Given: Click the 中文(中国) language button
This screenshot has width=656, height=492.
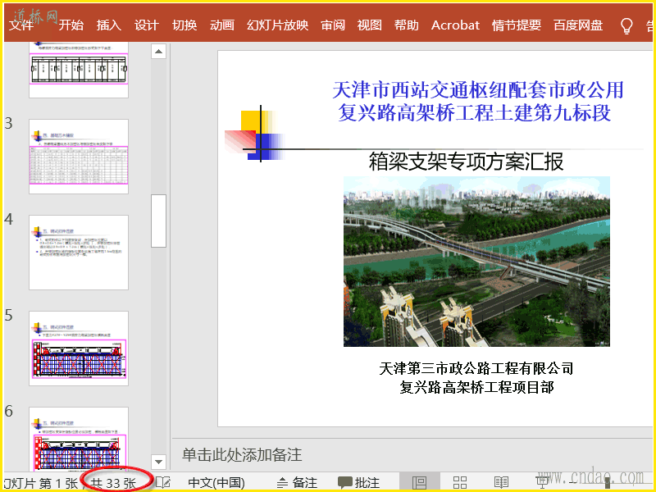Looking at the screenshot, I should tap(216, 482).
